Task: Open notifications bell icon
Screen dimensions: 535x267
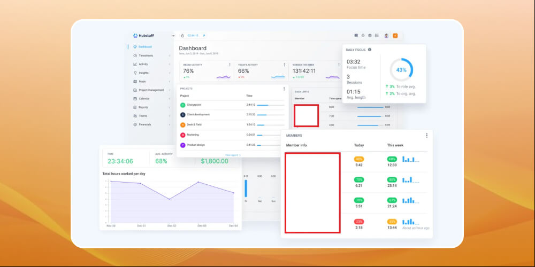Action: pyautogui.click(x=363, y=35)
